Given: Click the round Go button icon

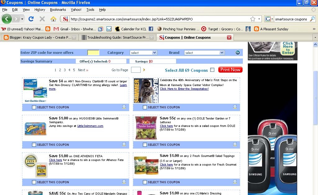Looking at the screenshot, I should tap(238, 53).
